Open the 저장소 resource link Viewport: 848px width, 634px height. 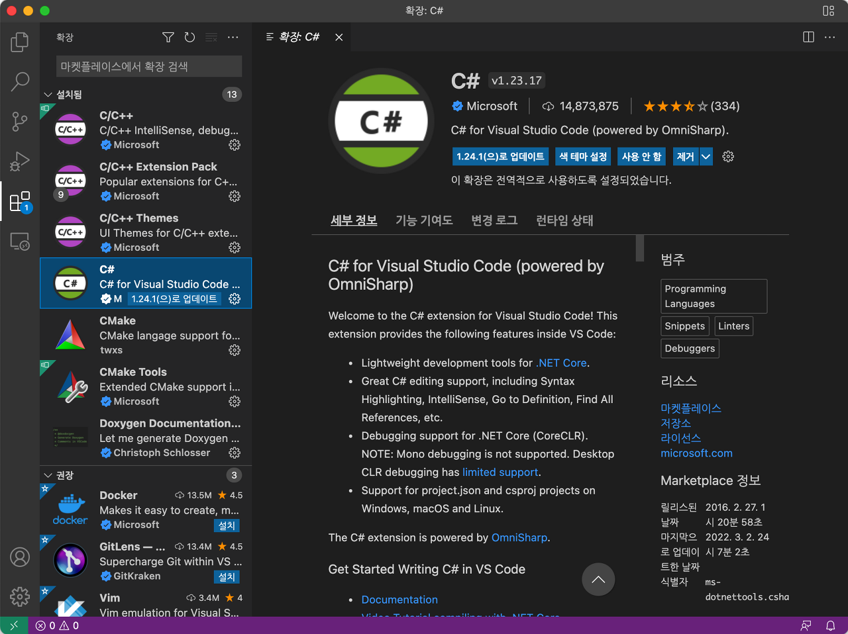676,423
